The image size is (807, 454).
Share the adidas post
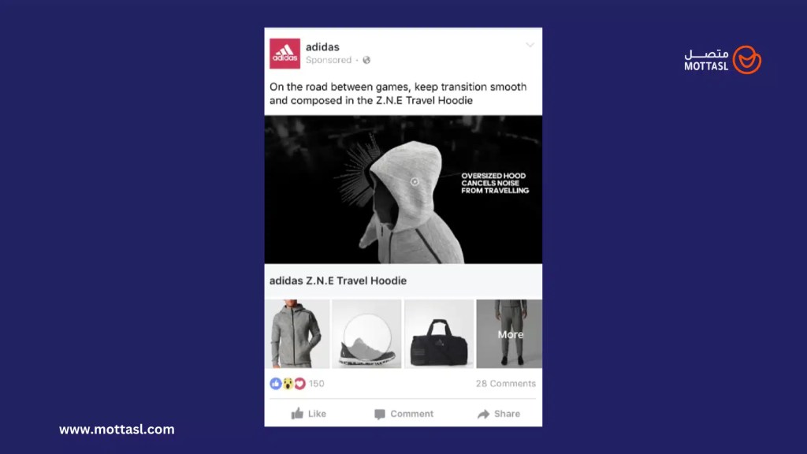click(499, 414)
